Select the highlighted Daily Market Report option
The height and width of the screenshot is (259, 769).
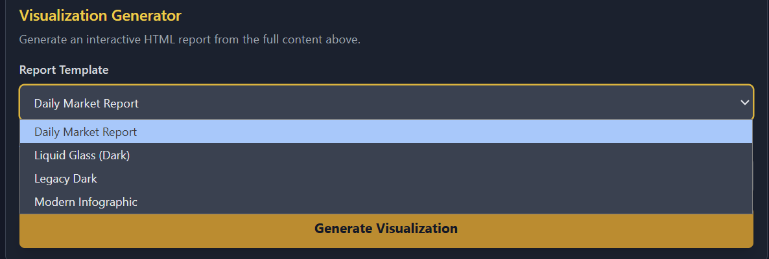[86, 132]
